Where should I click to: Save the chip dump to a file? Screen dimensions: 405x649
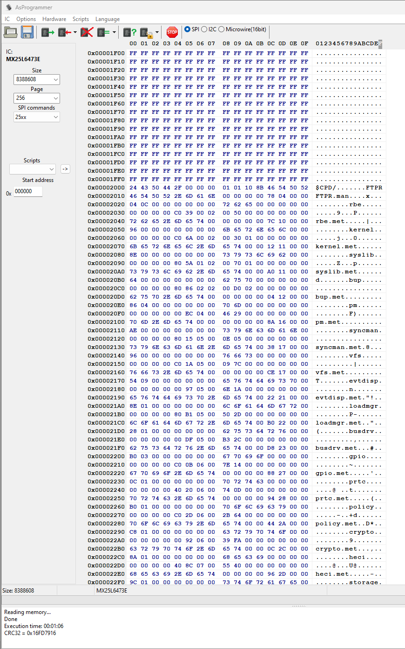click(x=27, y=32)
